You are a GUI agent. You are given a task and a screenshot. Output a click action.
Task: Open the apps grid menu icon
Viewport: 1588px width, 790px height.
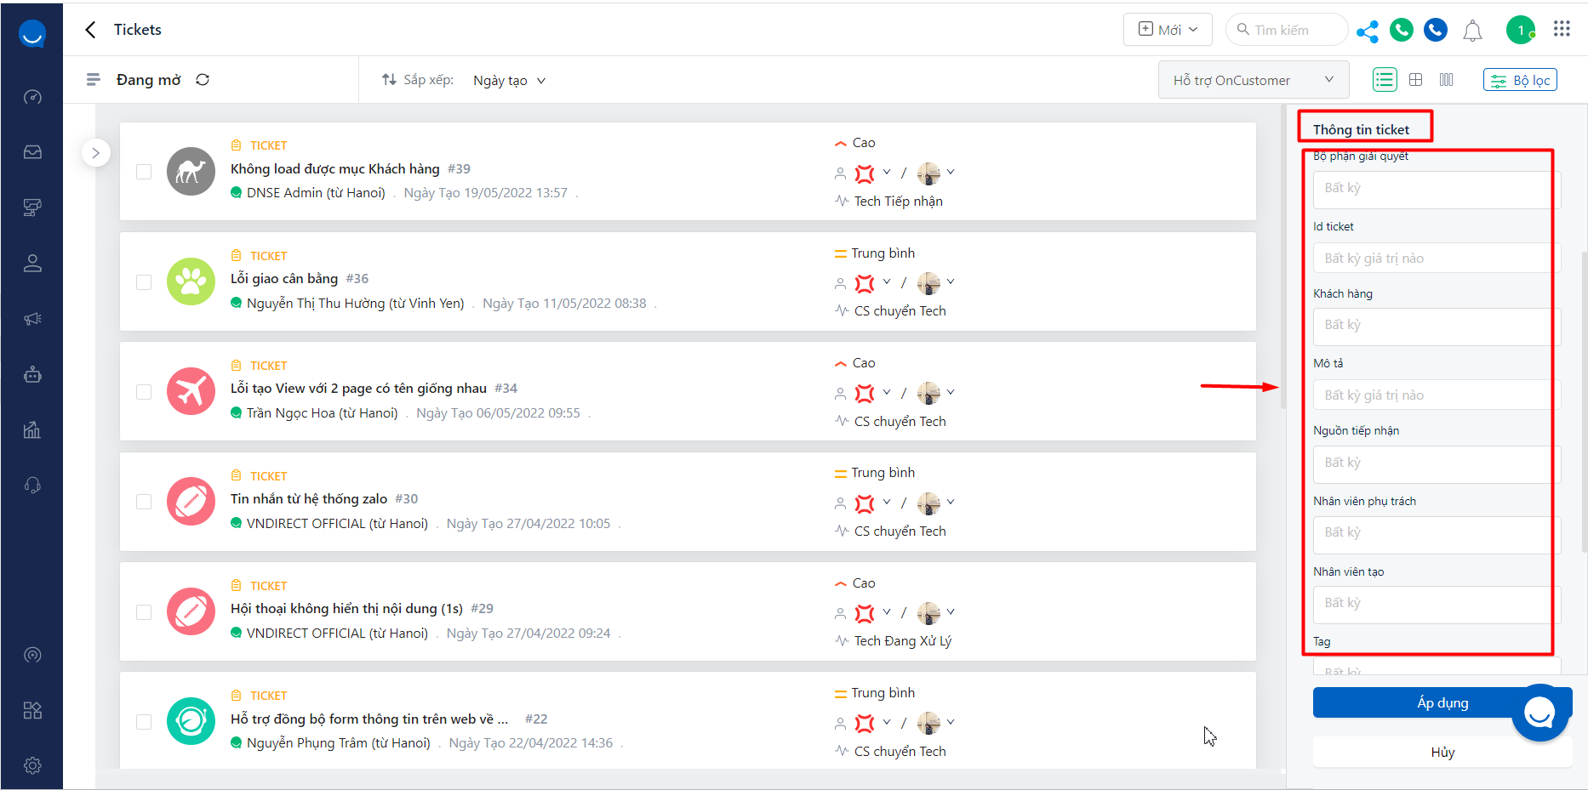[1562, 29]
